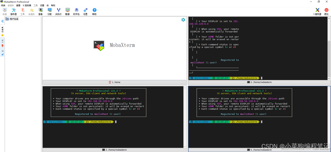Open the 服务器 (Servers) toolbar icon

pos(13,12)
